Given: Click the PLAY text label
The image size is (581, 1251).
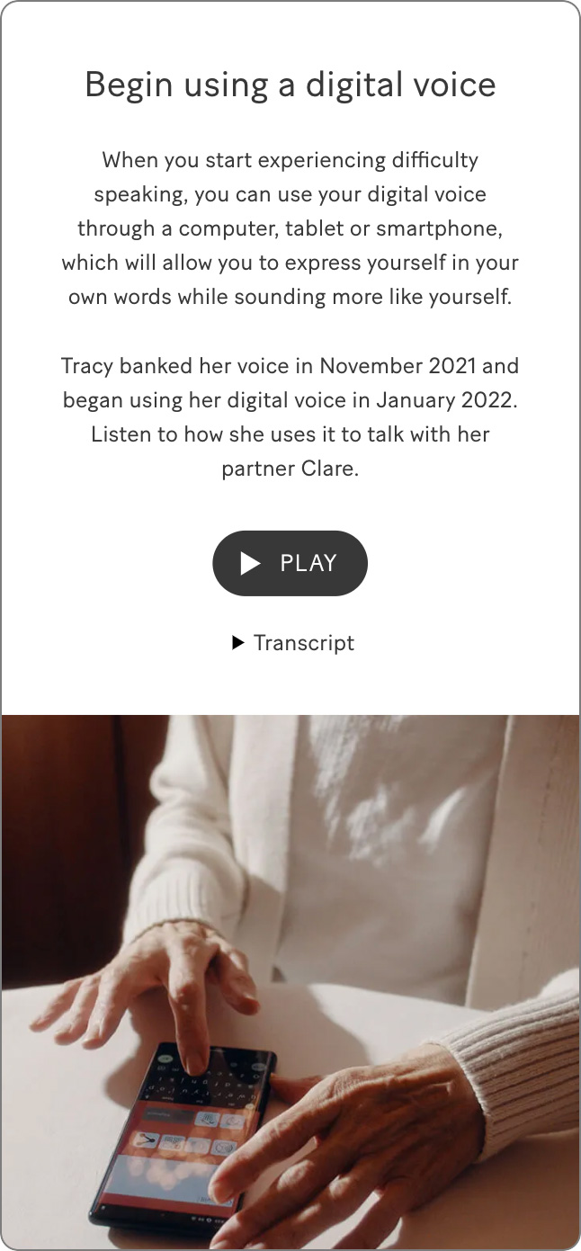Looking at the screenshot, I should coord(308,563).
